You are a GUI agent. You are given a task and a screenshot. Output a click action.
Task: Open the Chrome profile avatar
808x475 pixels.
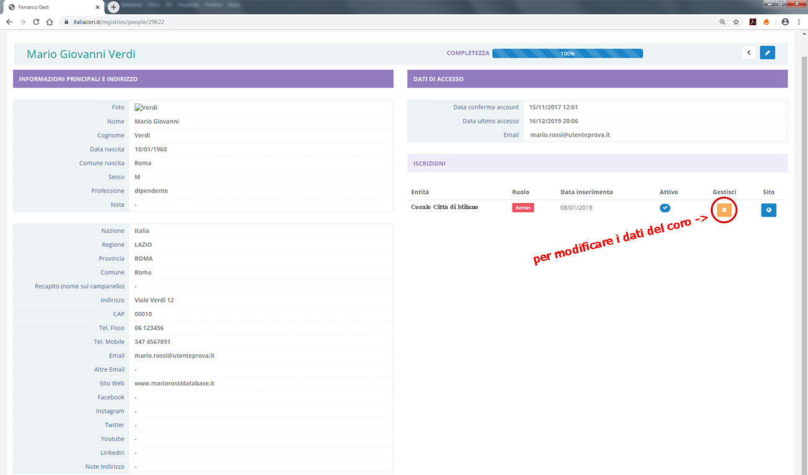[x=785, y=22]
